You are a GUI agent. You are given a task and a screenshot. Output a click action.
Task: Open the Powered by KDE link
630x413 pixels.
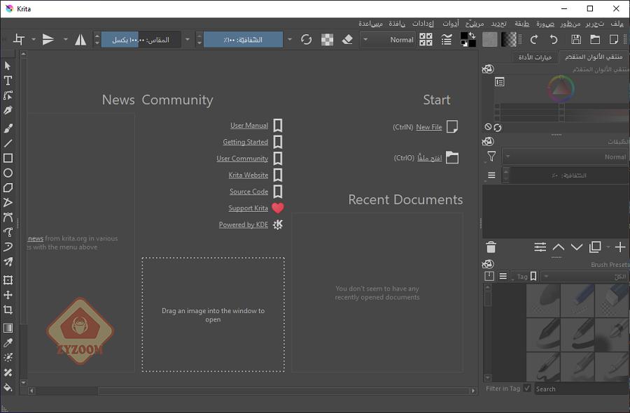pyautogui.click(x=243, y=224)
